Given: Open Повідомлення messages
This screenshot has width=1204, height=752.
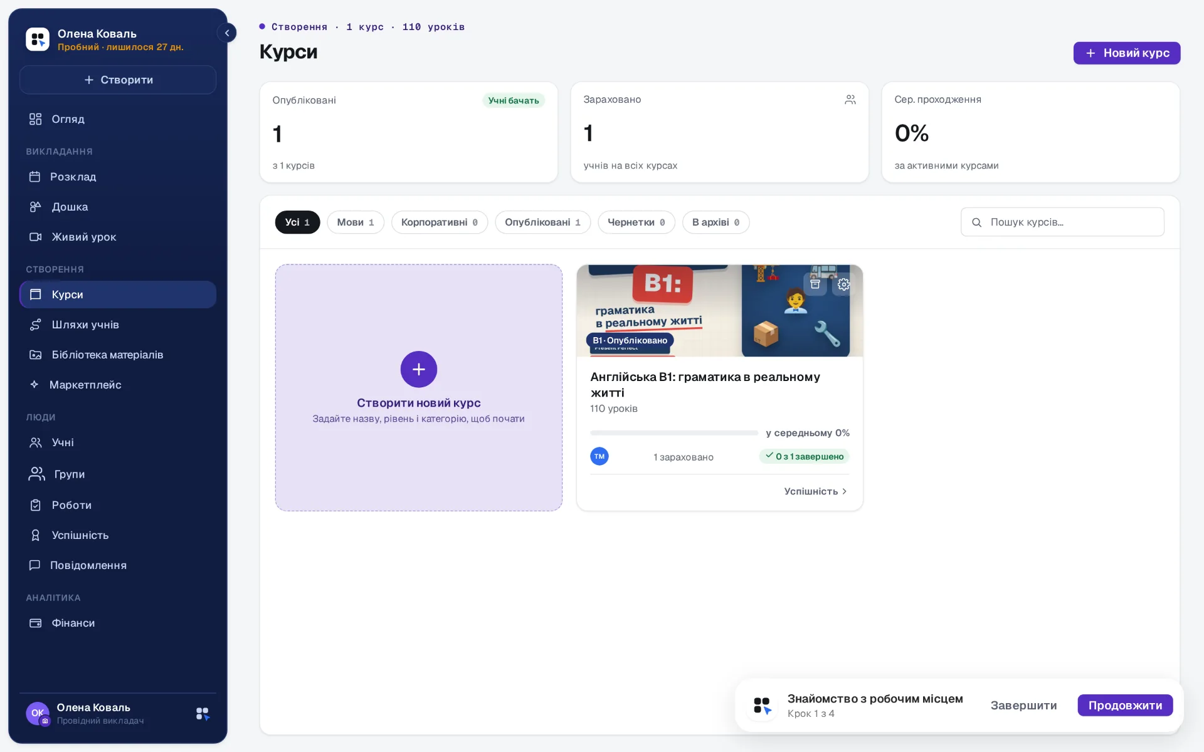Looking at the screenshot, I should pyautogui.click(x=118, y=565).
